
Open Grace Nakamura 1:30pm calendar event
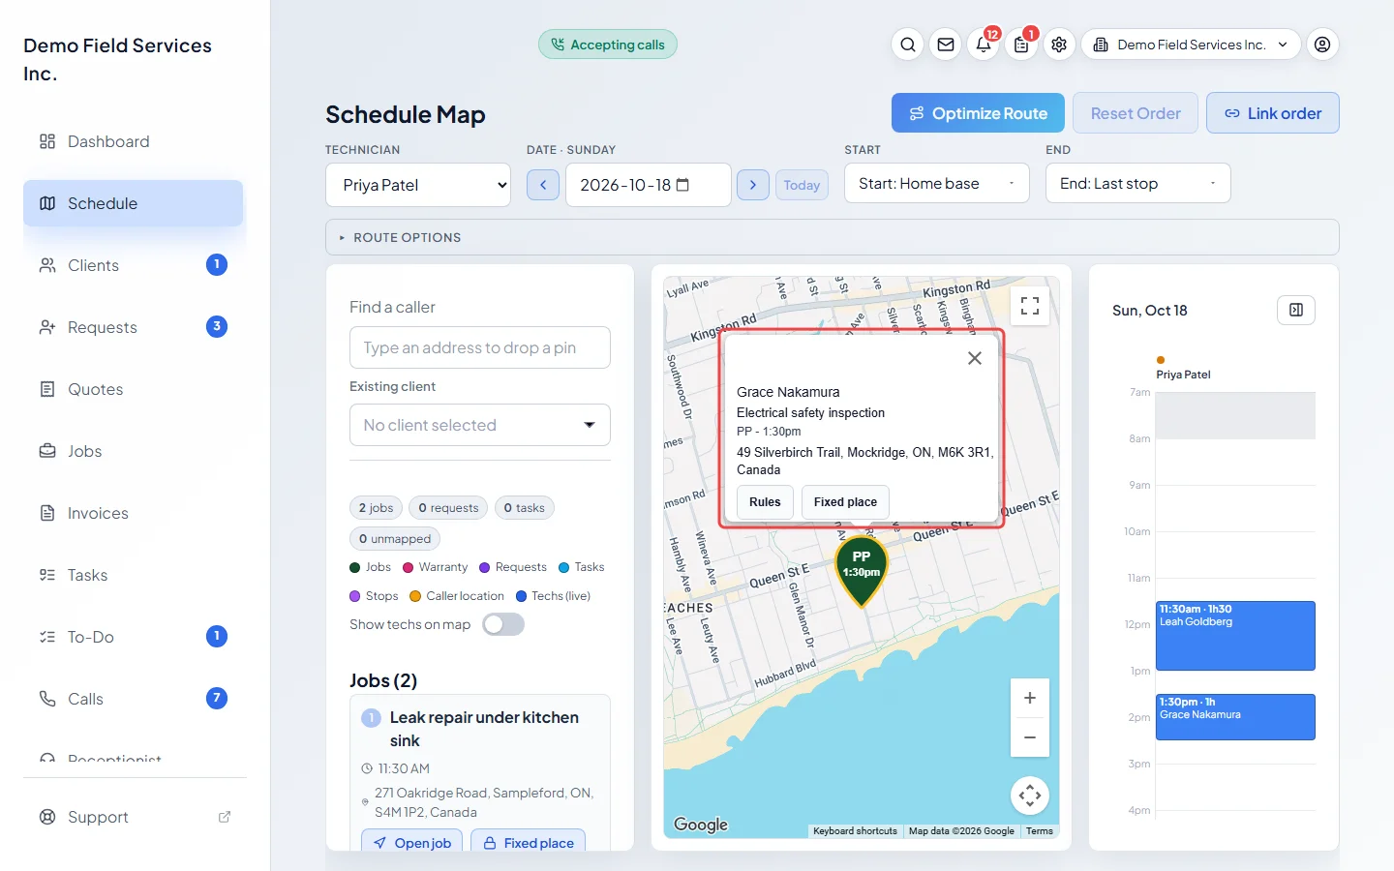pos(1235,717)
